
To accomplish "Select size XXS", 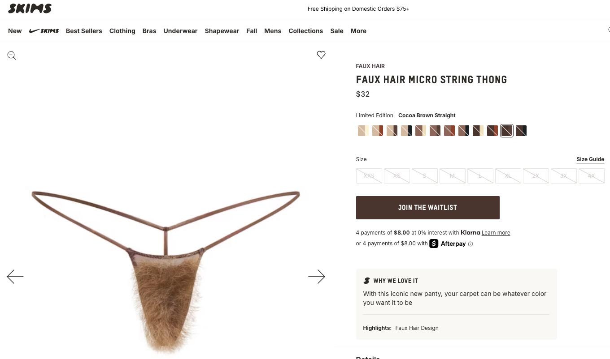I will 369,176.
